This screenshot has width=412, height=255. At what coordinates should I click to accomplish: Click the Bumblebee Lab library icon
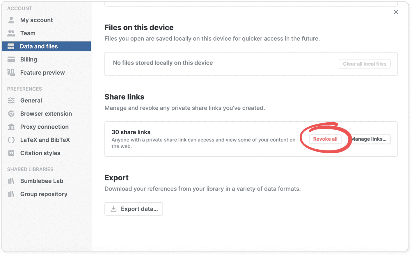tap(11, 181)
